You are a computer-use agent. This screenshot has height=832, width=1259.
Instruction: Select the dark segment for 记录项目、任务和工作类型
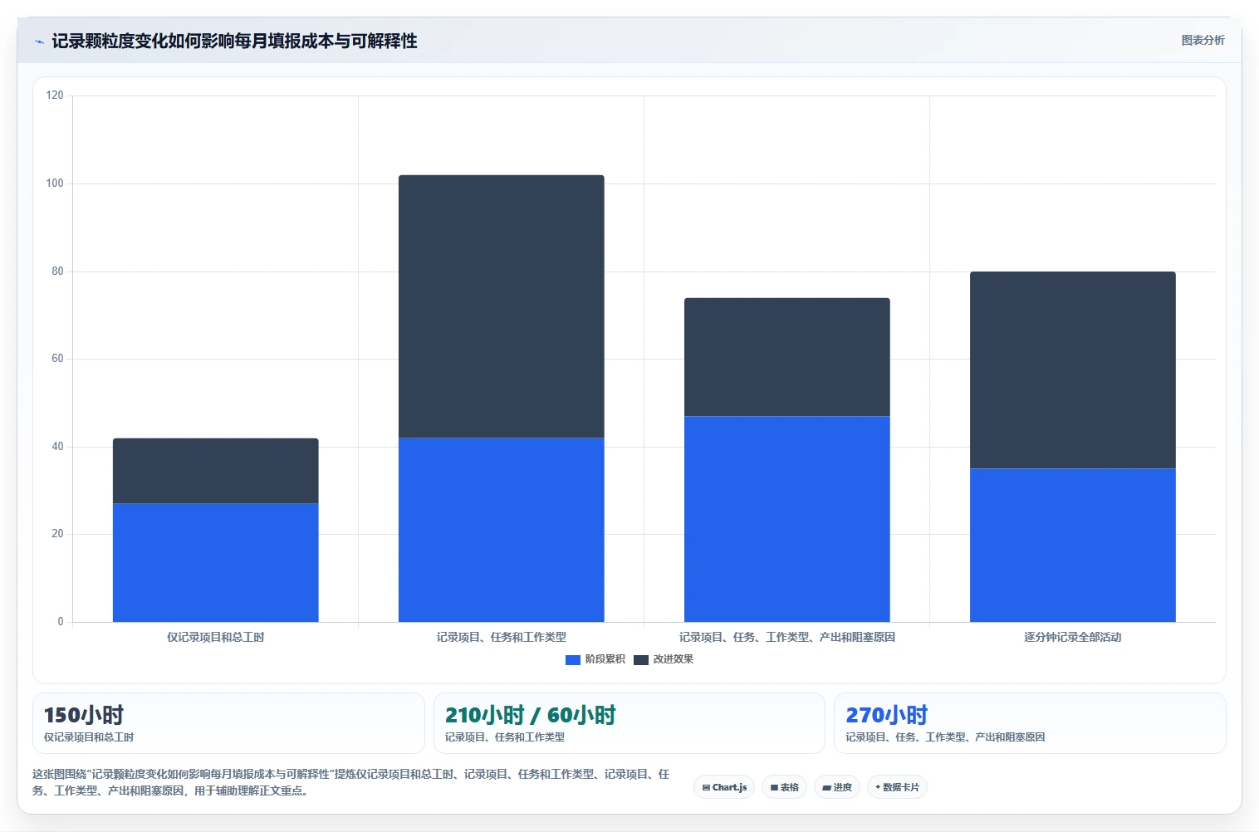coord(502,306)
